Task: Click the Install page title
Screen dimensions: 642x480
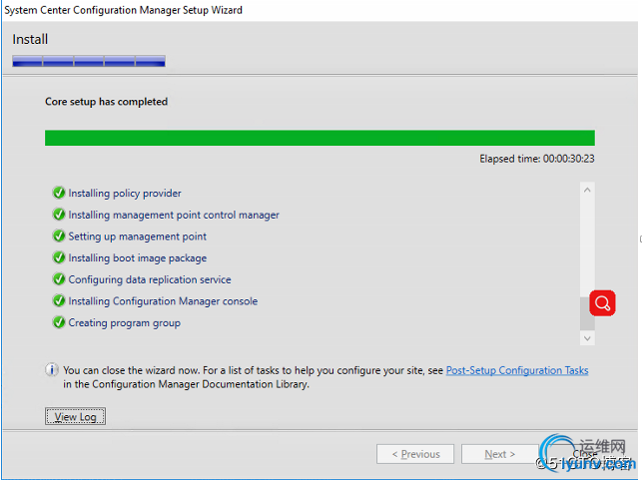Action: click(x=30, y=39)
